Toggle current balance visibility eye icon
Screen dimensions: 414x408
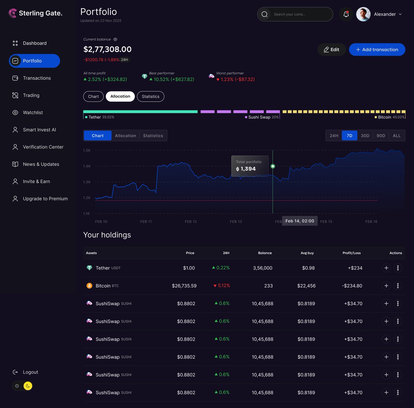click(115, 39)
